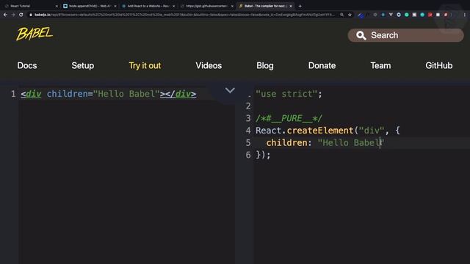Click the React.createElement output line

328,131
